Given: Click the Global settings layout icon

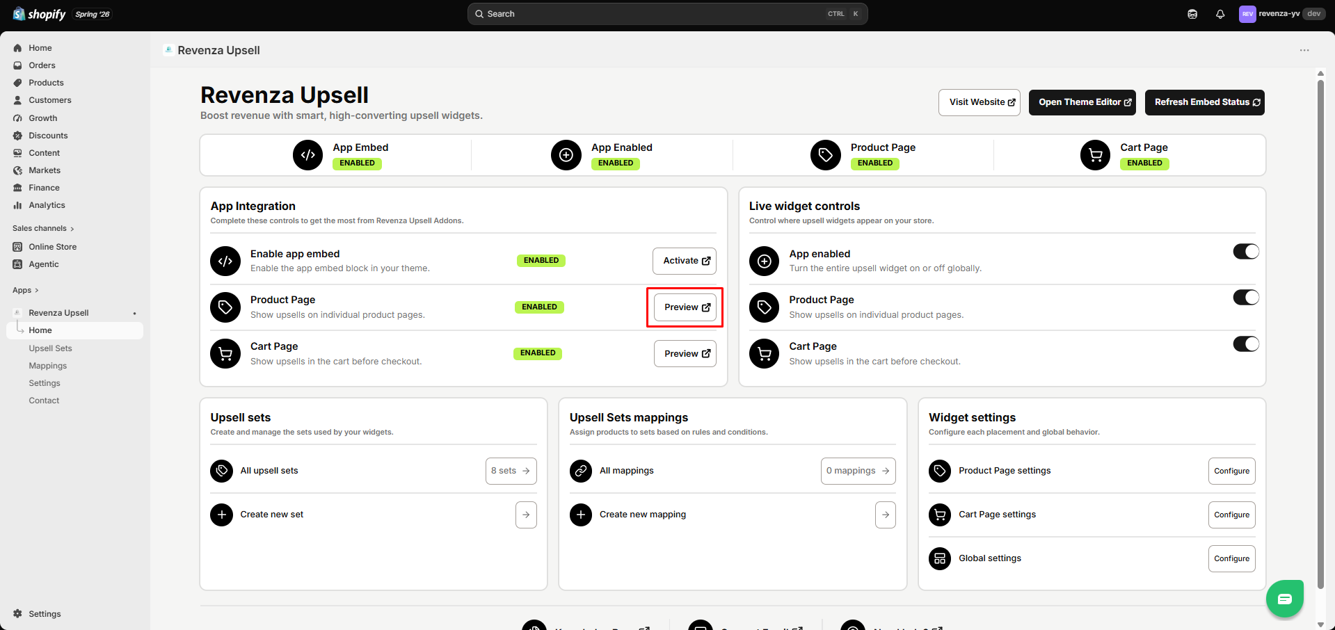Looking at the screenshot, I should pos(940,558).
